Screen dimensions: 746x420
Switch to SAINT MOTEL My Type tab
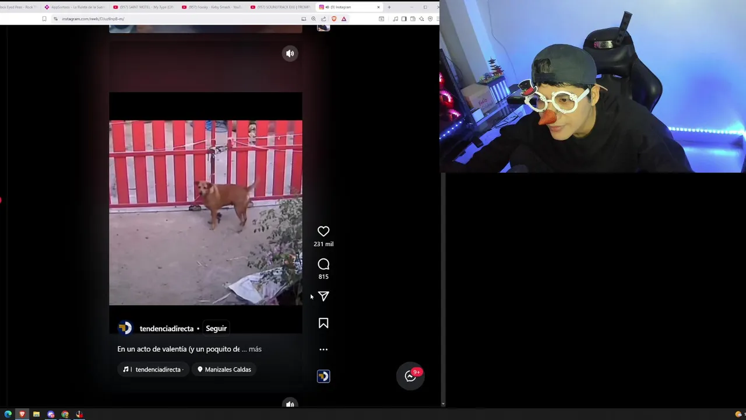pyautogui.click(x=143, y=7)
